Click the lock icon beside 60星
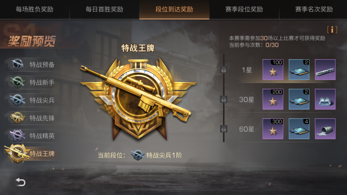Viewport: 347px width, 195px height. [224, 129]
